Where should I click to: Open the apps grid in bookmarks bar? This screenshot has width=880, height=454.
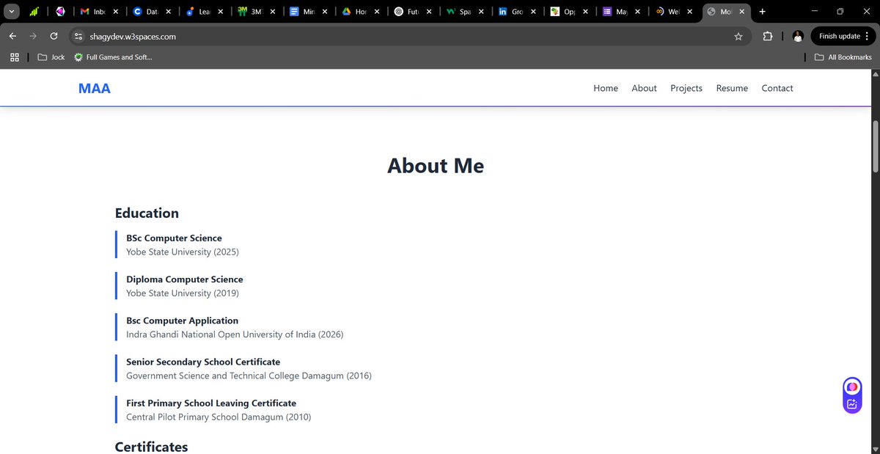[15, 57]
